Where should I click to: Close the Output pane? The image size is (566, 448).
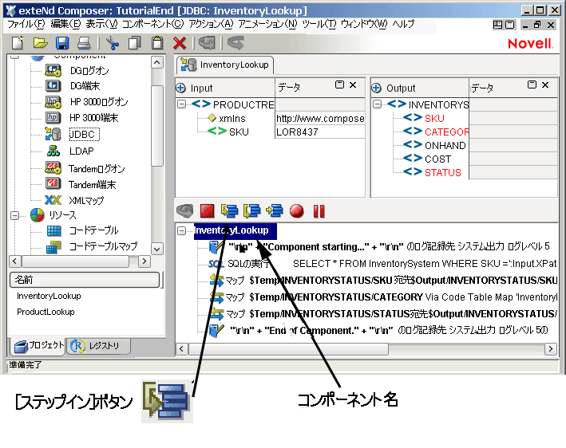[x=545, y=84]
